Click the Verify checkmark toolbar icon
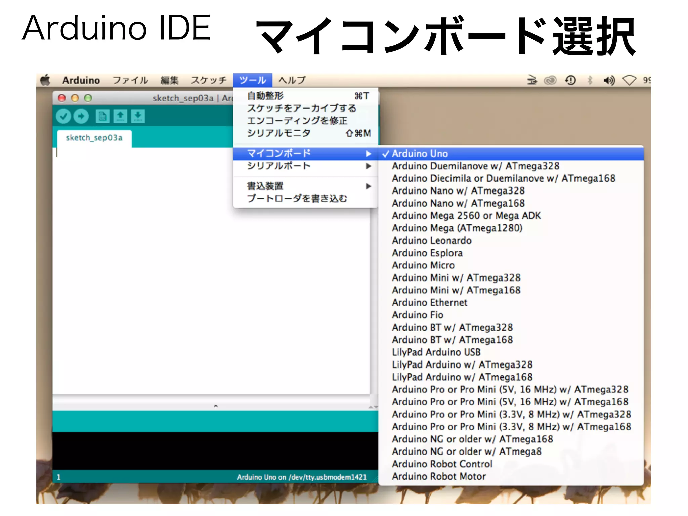This screenshot has width=688, height=516. pos(63,116)
